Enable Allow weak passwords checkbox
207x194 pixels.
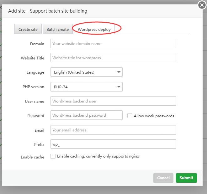[x=130, y=116]
